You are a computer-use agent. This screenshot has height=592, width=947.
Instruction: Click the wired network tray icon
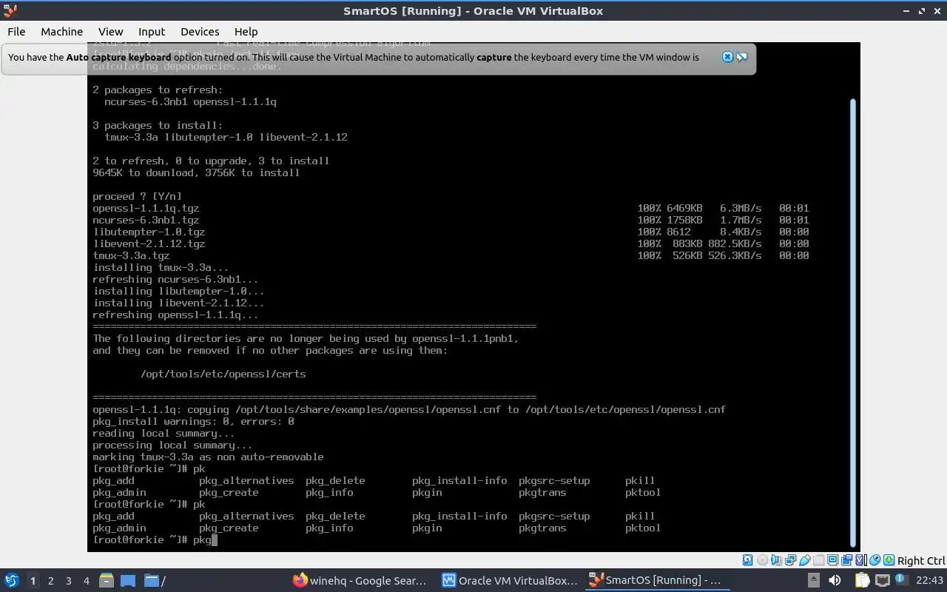[883, 580]
